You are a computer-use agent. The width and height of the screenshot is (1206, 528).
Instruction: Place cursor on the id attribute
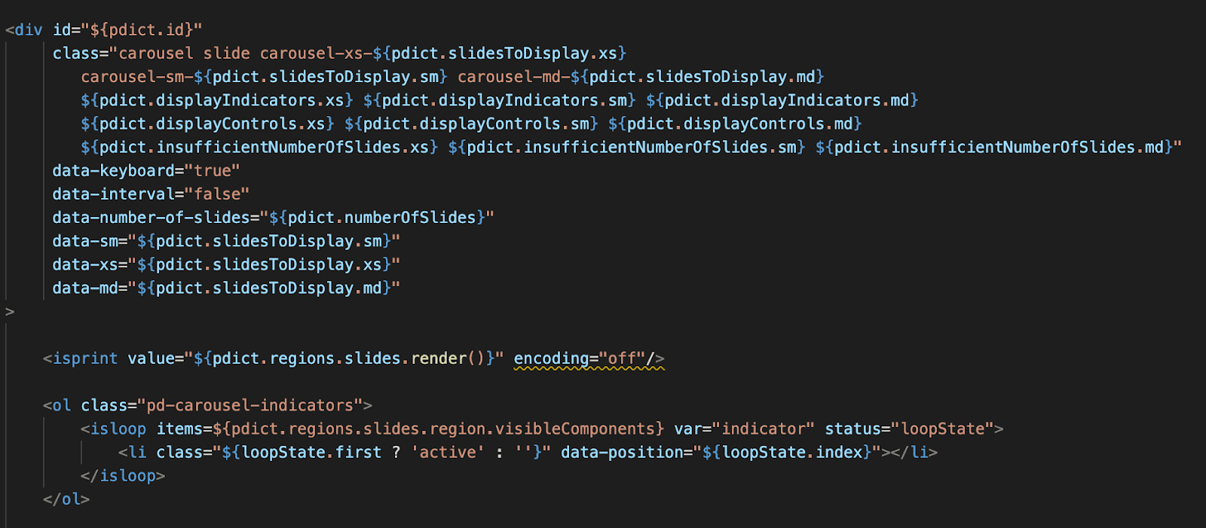tap(61, 30)
